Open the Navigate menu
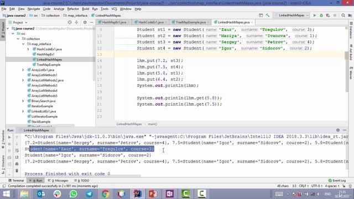This screenshot has height=199, width=354. (34, 9)
